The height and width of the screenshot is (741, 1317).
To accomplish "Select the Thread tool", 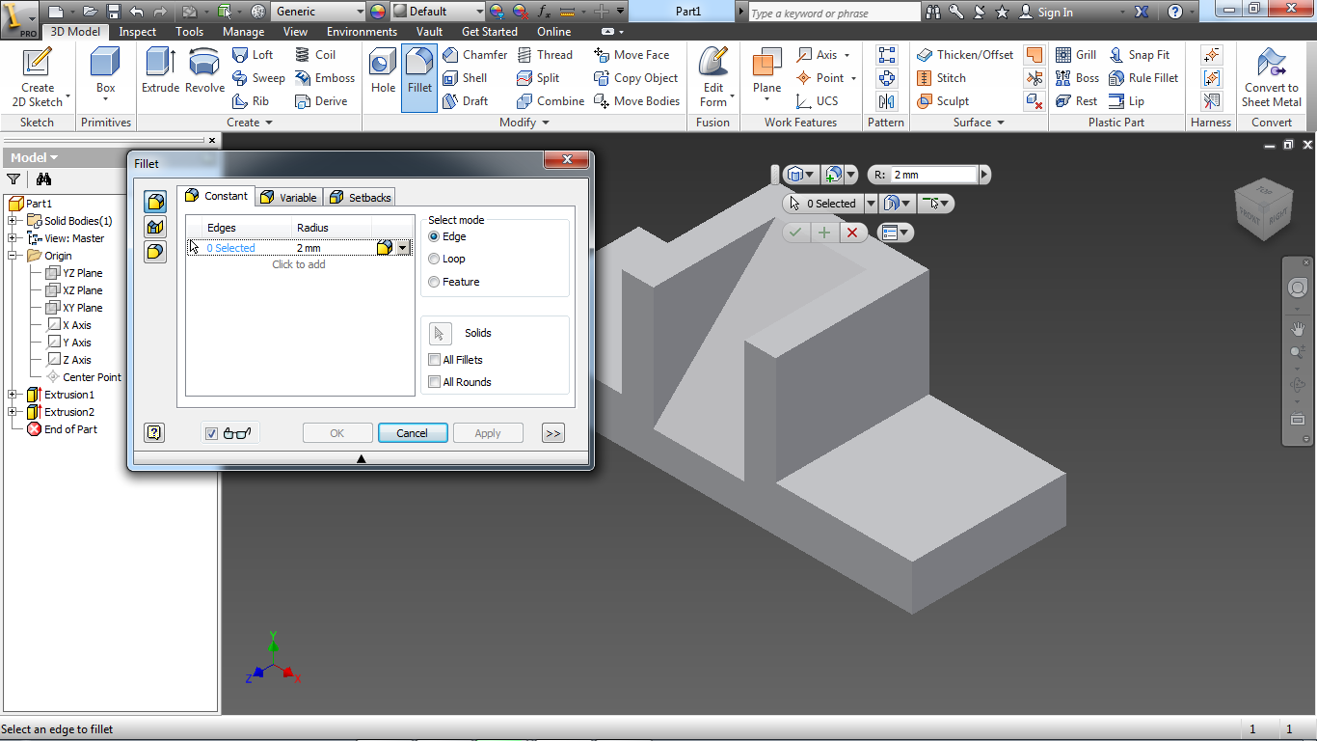I will pos(545,55).
